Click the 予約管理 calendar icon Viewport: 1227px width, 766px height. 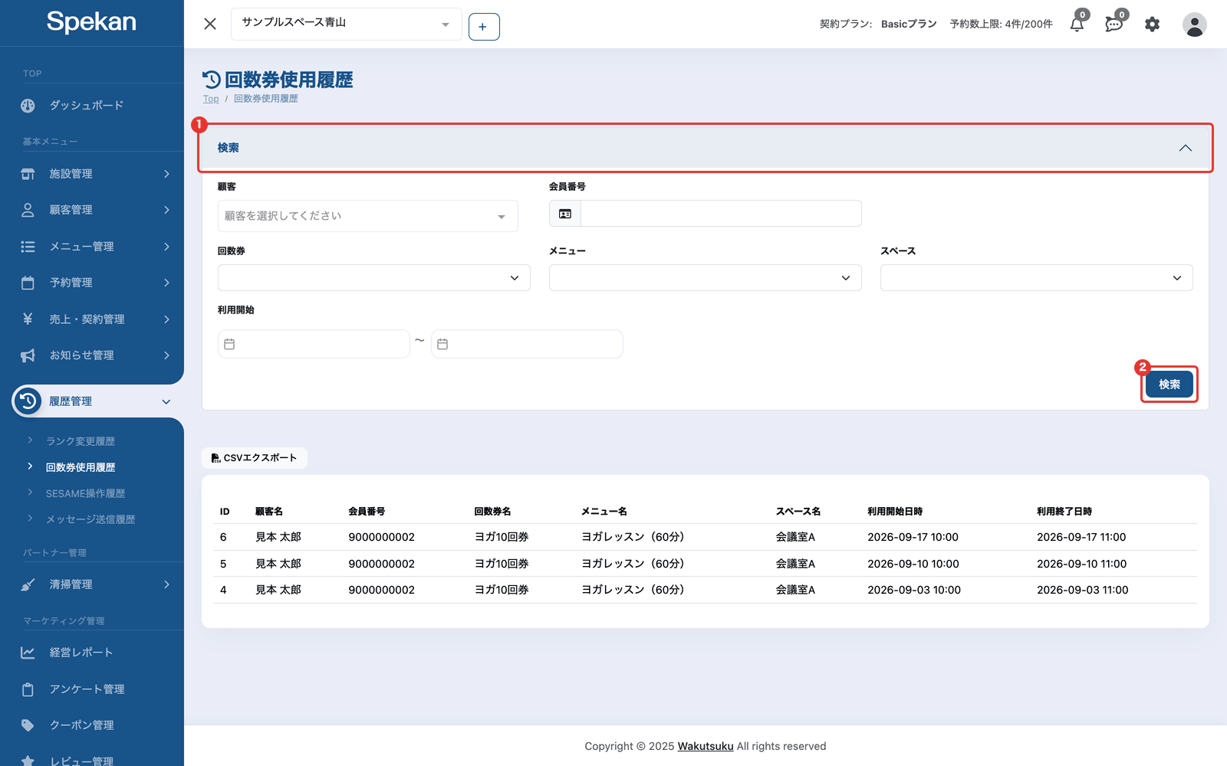pyautogui.click(x=28, y=283)
